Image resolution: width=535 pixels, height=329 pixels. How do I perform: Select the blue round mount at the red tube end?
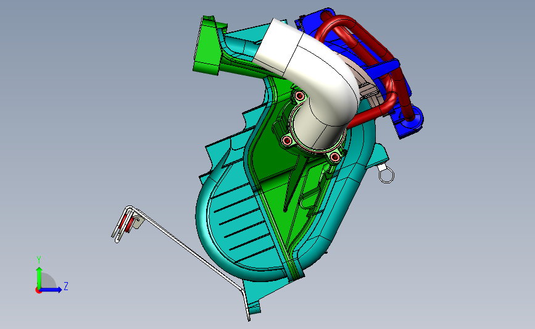412,118
